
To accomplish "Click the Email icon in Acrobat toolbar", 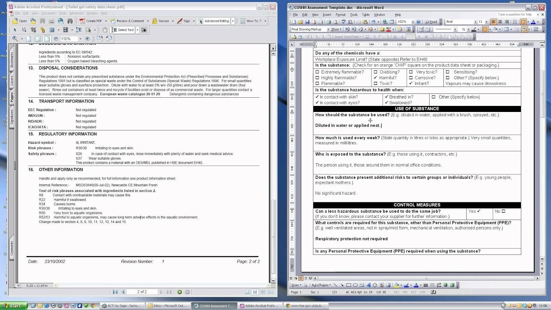I will 61,21.
